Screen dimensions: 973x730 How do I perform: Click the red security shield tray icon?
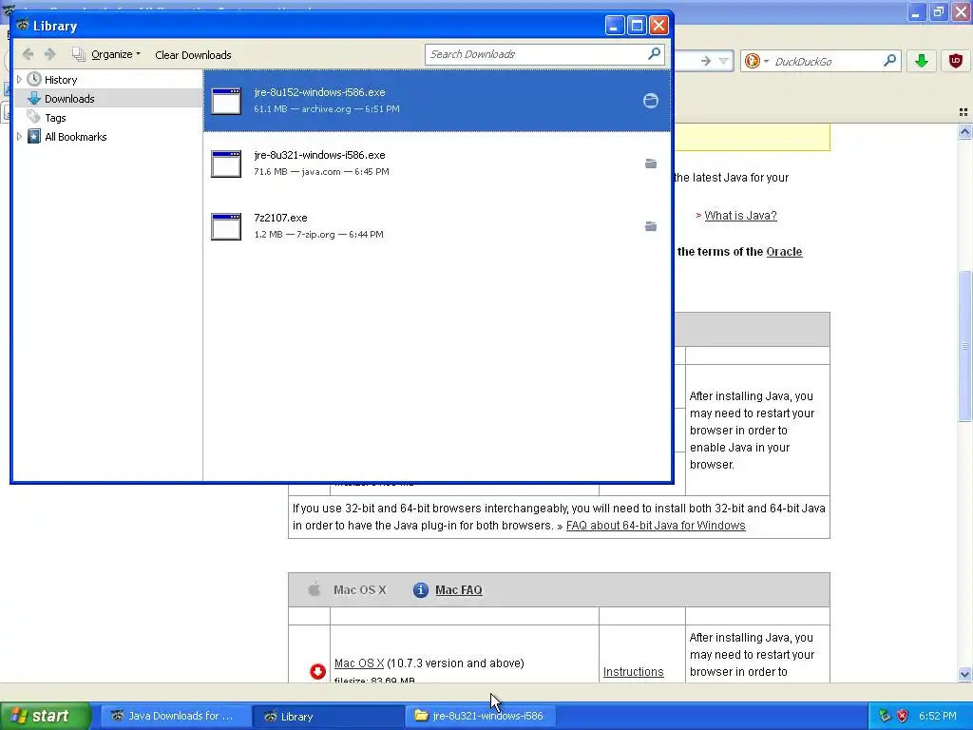903,716
